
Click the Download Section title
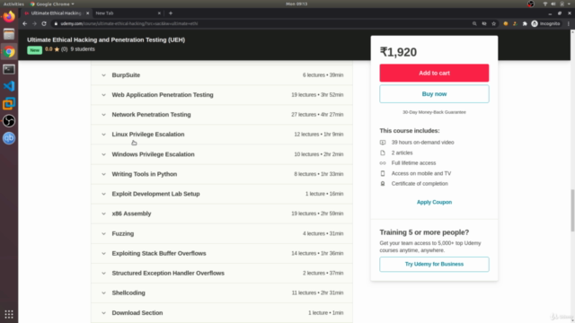tap(137, 313)
